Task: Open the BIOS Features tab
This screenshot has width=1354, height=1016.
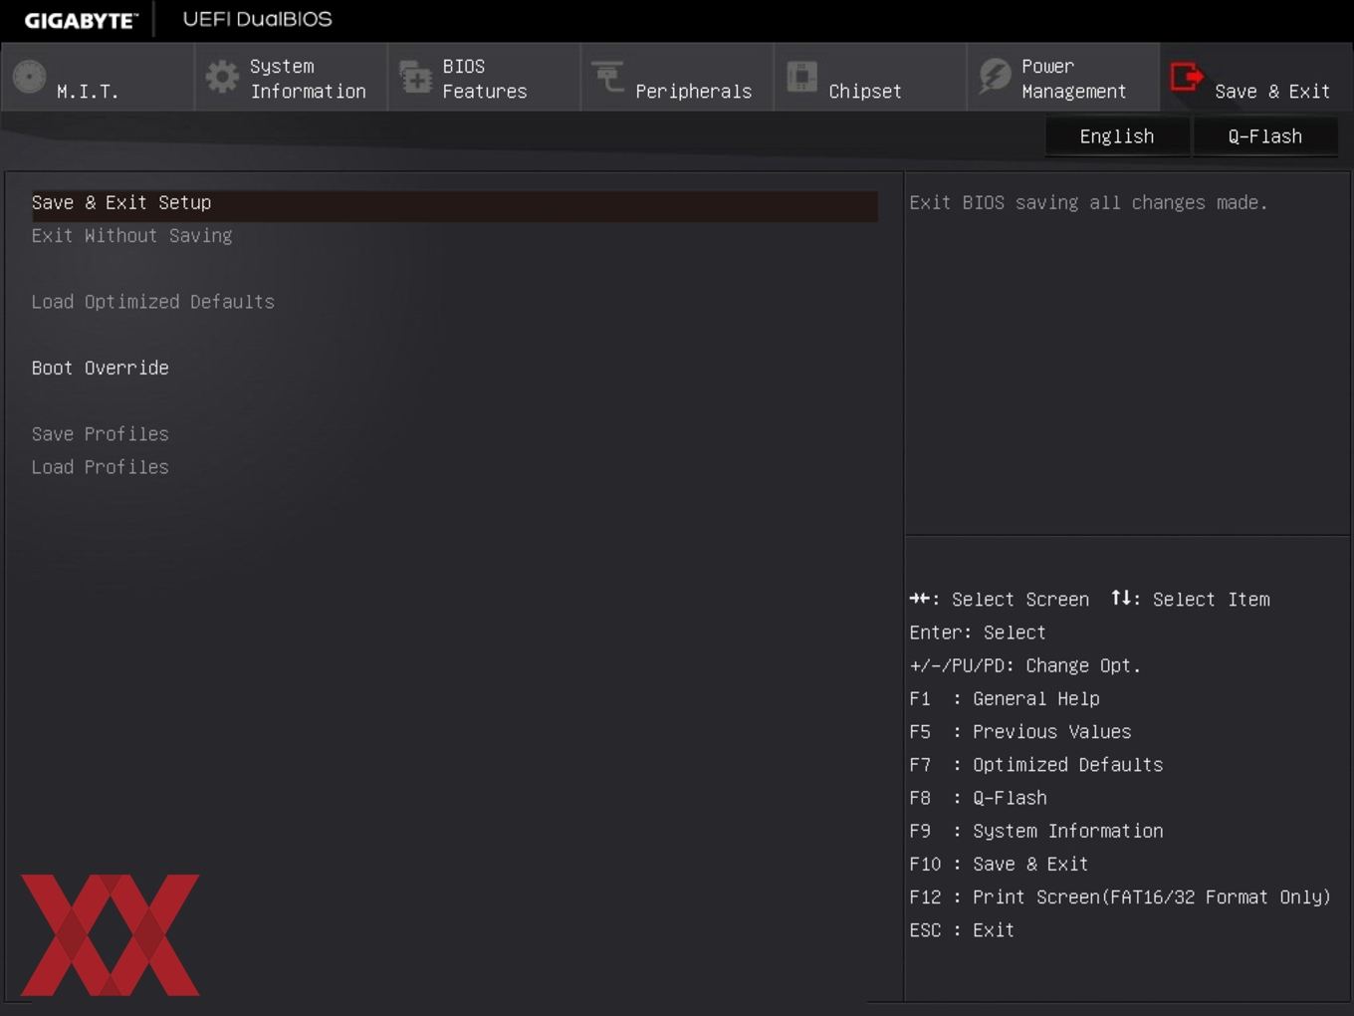Action: [x=484, y=77]
